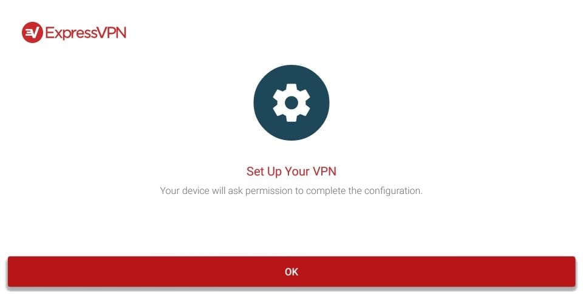This screenshot has height=294, width=583.
Task: Tap the 'OK' label on the bottom bar
Action: [291, 272]
